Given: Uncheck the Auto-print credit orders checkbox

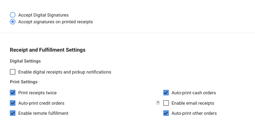Looking at the screenshot, I should pos(13,103).
